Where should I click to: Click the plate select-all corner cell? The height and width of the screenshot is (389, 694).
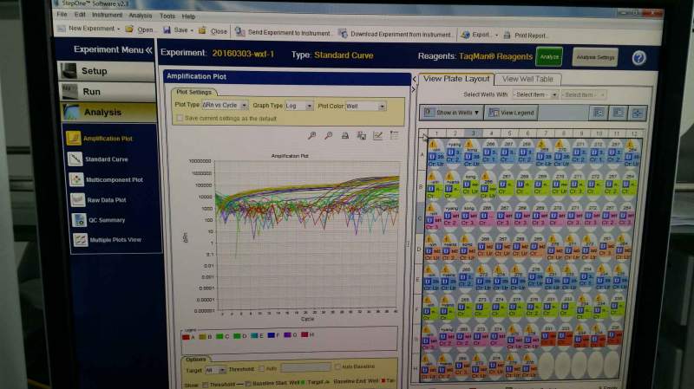(423, 133)
